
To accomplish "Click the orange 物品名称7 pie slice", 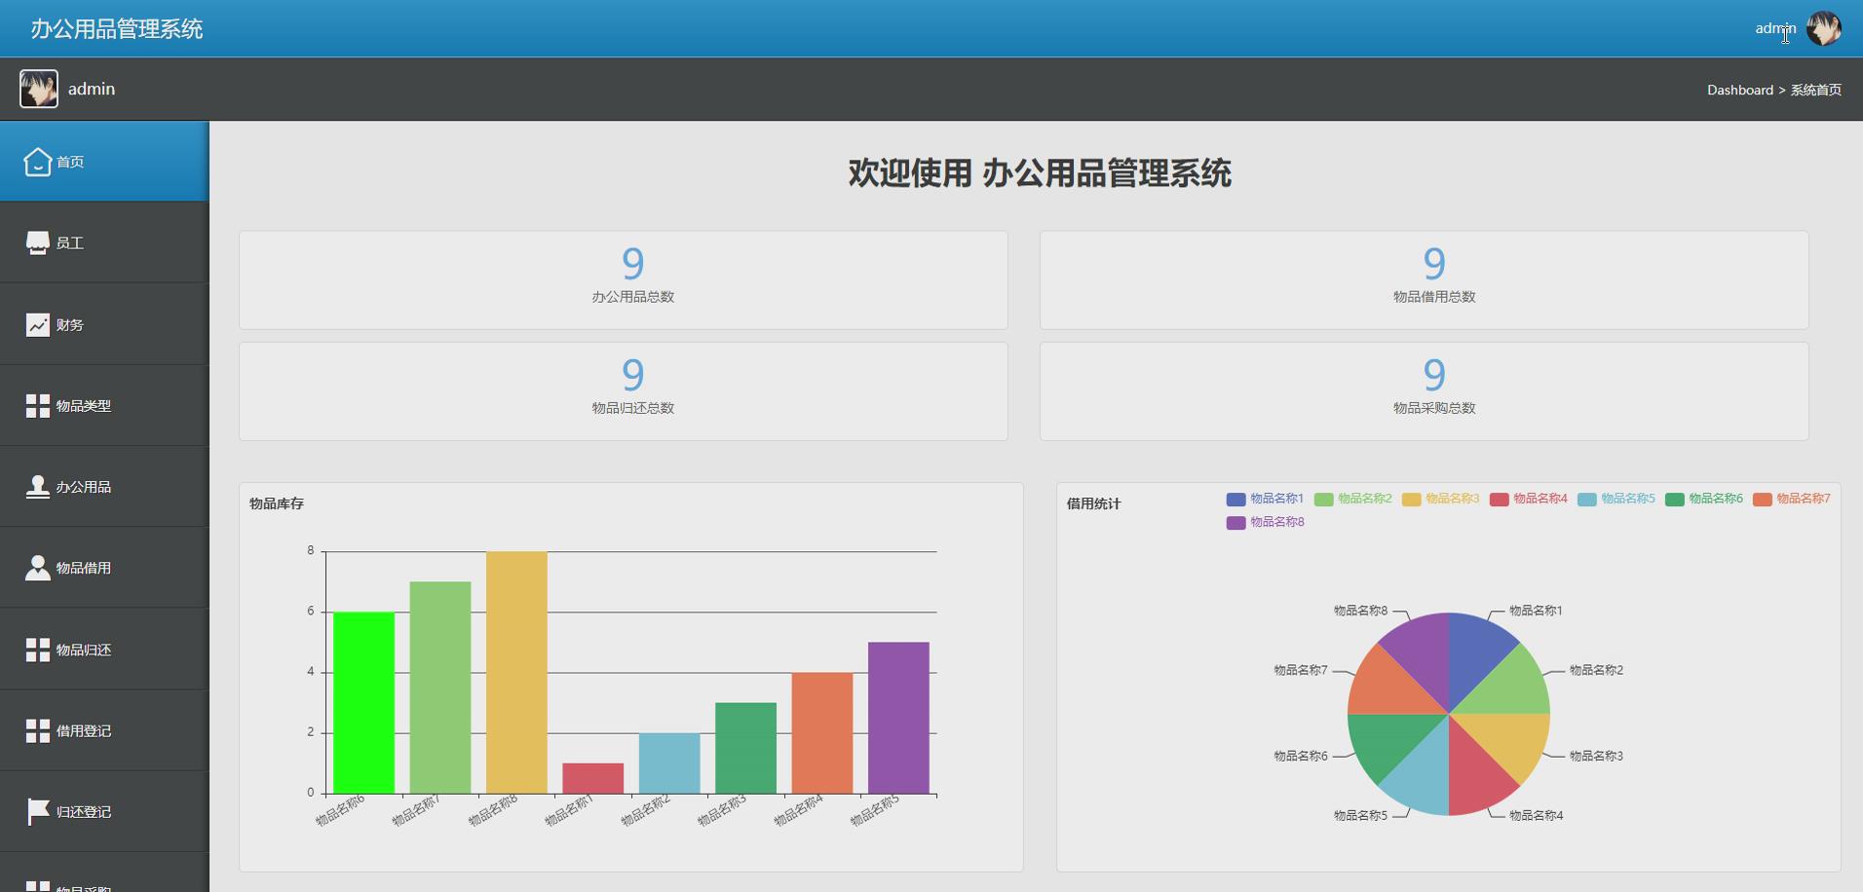I will [x=1389, y=688].
